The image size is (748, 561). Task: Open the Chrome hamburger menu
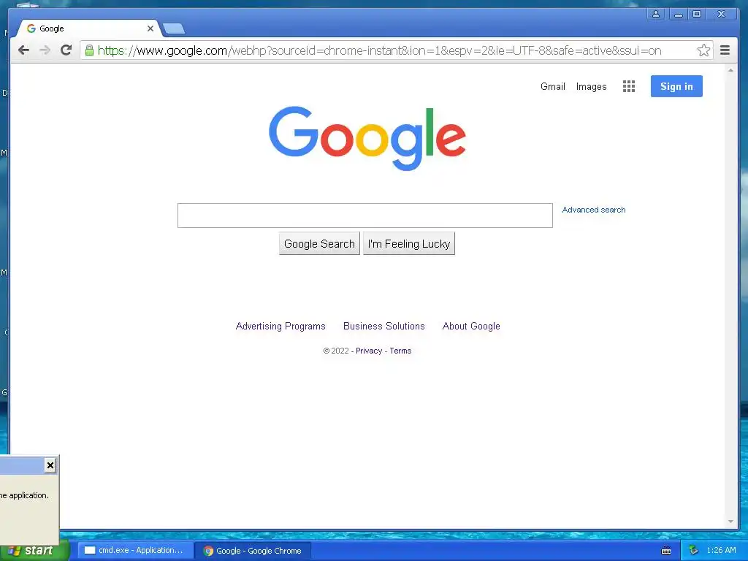725,50
